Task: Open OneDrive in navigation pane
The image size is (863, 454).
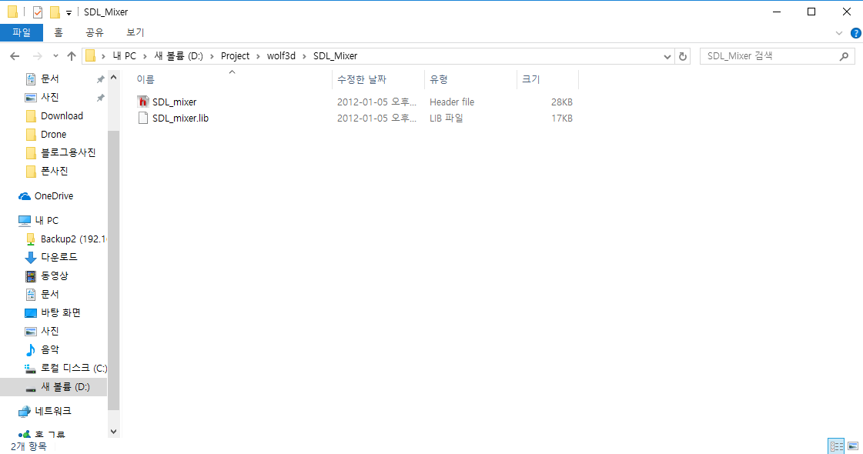Action: click(54, 196)
